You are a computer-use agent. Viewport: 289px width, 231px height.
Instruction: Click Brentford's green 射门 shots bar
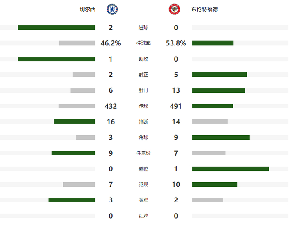(218, 90)
